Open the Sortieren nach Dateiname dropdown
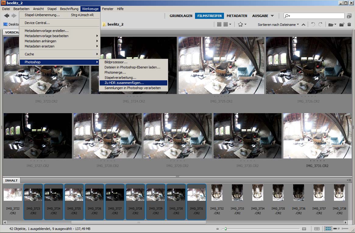This screenshot has width=355, height=233. (278, 25)
